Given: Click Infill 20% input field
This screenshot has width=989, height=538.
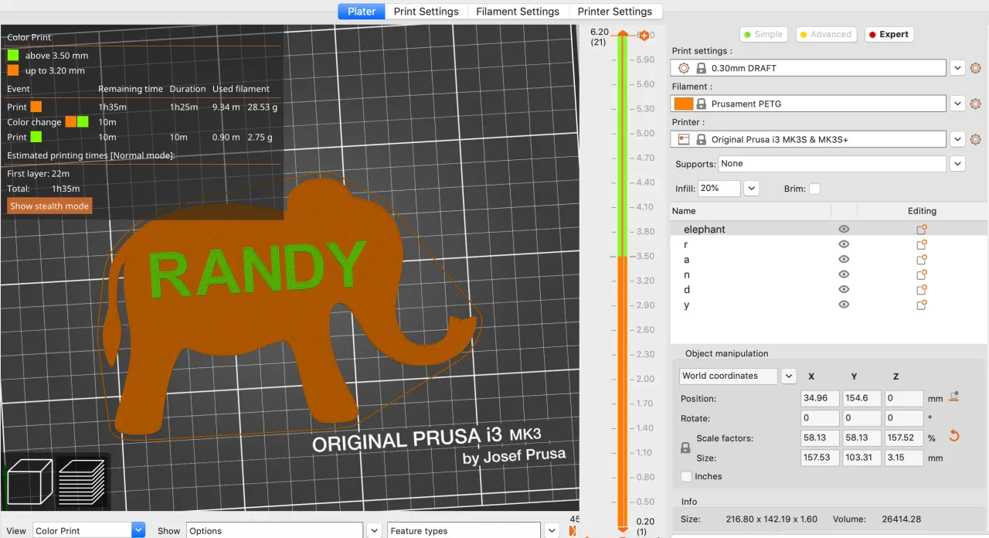Looking at the screenshot, I should 719,189.
